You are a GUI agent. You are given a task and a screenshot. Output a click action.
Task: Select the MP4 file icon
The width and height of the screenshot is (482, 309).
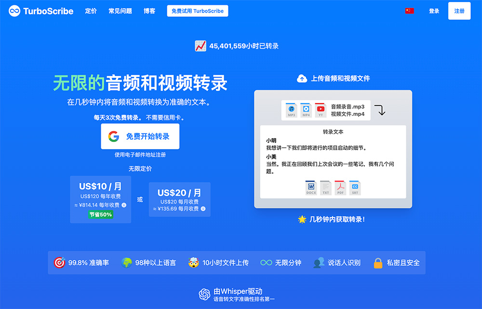(x=306, y=110)
